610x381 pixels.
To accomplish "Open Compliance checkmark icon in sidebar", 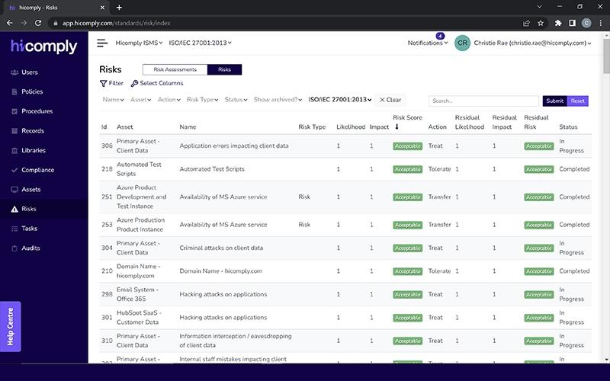I will coord(14,170).
